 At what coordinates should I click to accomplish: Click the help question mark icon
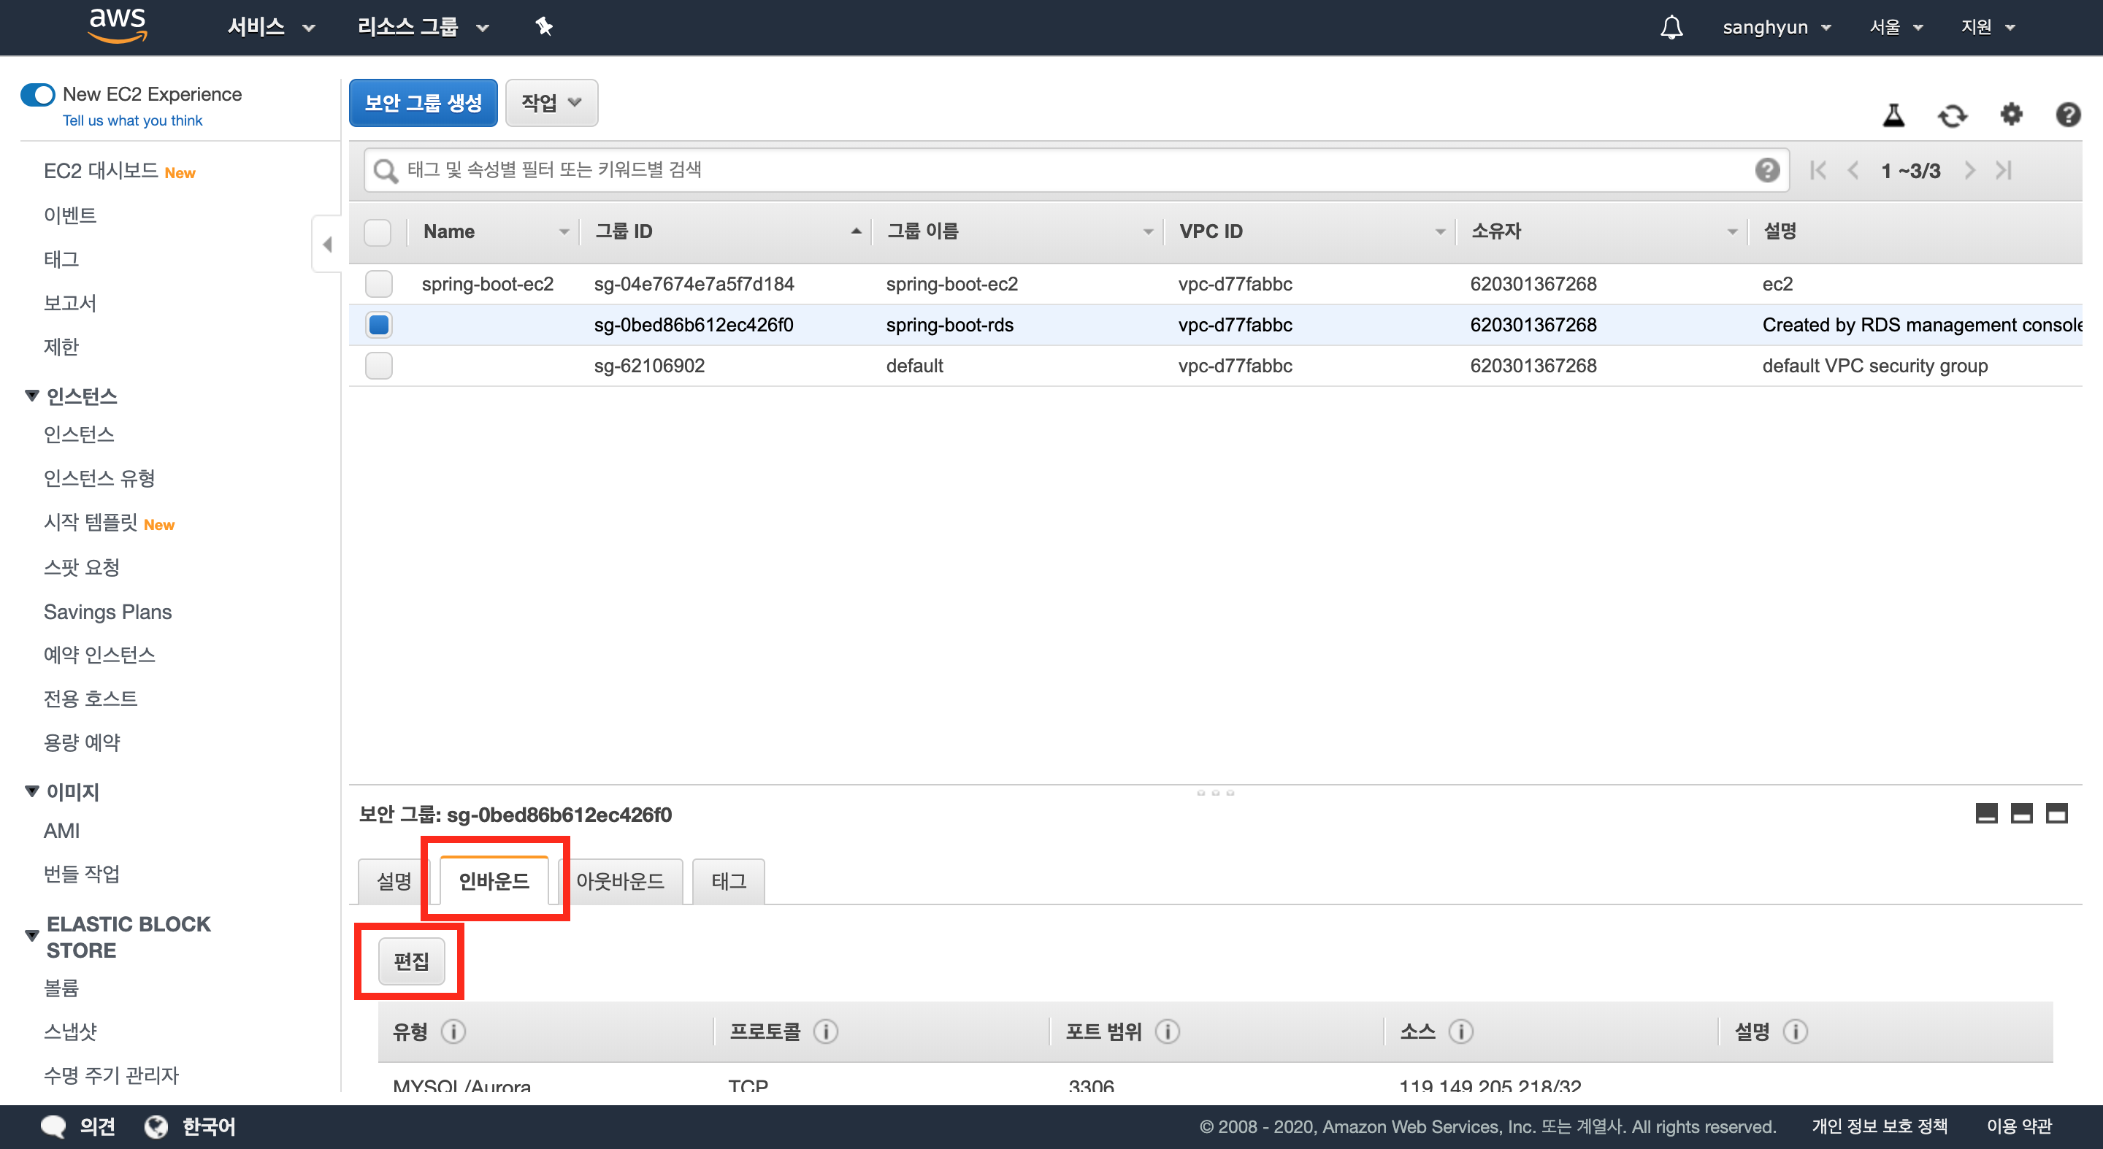point(2067,115)
